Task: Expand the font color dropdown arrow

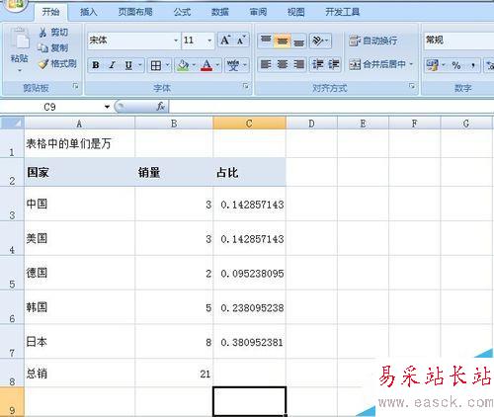Action: [217, 65]
